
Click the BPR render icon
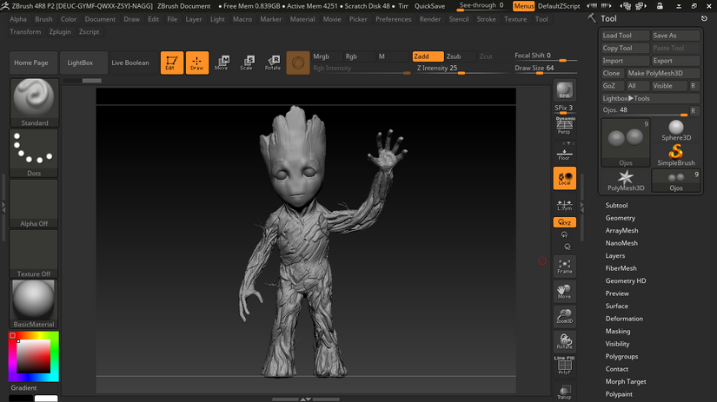564,91
